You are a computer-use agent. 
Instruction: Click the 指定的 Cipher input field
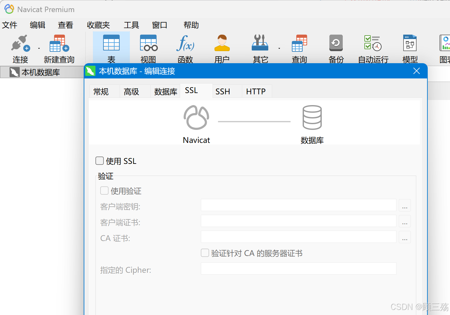tap(299, 269)
